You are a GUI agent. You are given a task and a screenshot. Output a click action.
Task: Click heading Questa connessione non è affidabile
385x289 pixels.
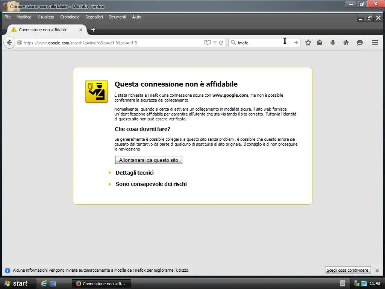point(176,84)
